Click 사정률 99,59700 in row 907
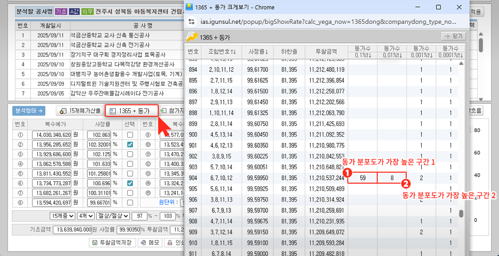499x256 pixels. click(x=258, y=210)
